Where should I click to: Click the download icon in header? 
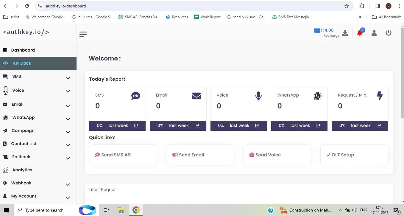click(345, 33)
